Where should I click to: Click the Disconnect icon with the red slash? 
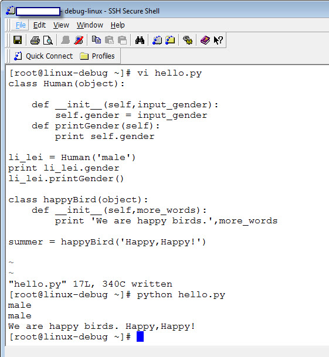pos(79,40)
